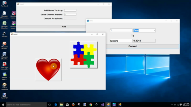The width and height of the screenshot is (191, 107).
Task: Launch the Inkscape desktop shortcut
Action: pos(4,34)
